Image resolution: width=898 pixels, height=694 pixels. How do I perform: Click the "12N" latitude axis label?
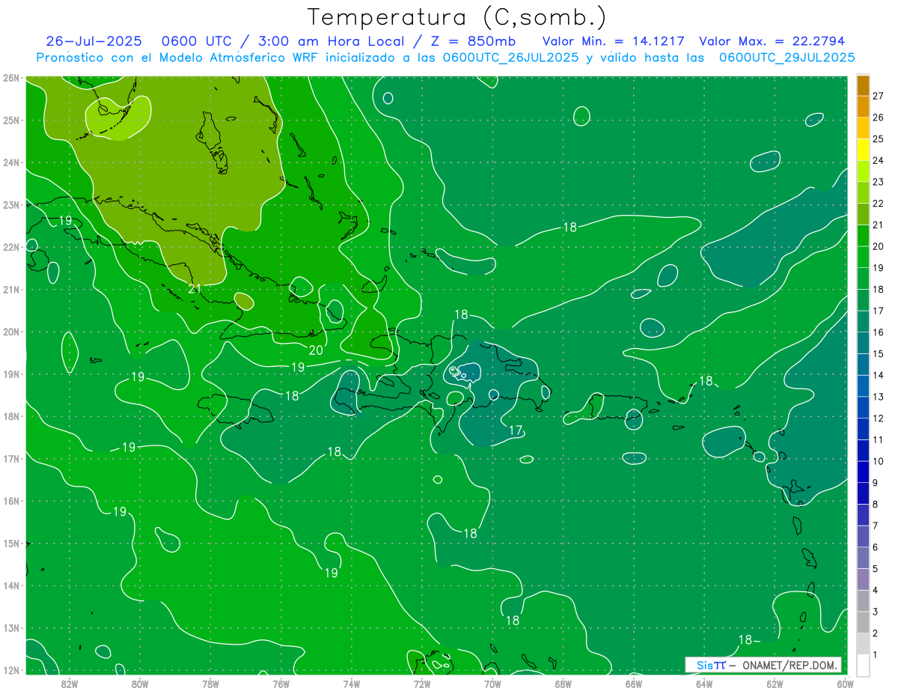coord(10,670)
